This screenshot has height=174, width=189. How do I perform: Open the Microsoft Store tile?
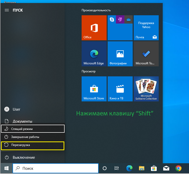[94, 89]
